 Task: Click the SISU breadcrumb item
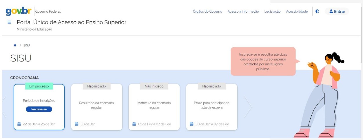pyautogui.click(x=27, y=45)
